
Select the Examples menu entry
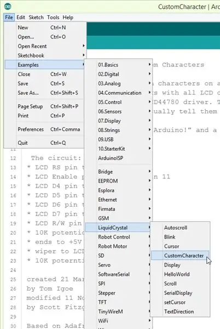coord(45,65)
